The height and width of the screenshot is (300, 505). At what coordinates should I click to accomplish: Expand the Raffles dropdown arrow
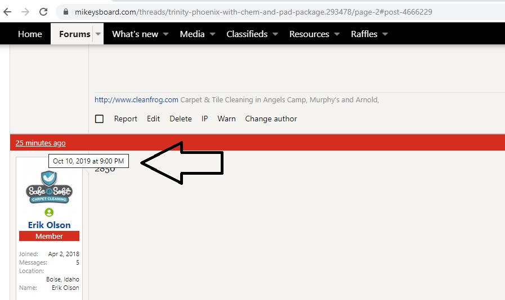pos(385,34)
